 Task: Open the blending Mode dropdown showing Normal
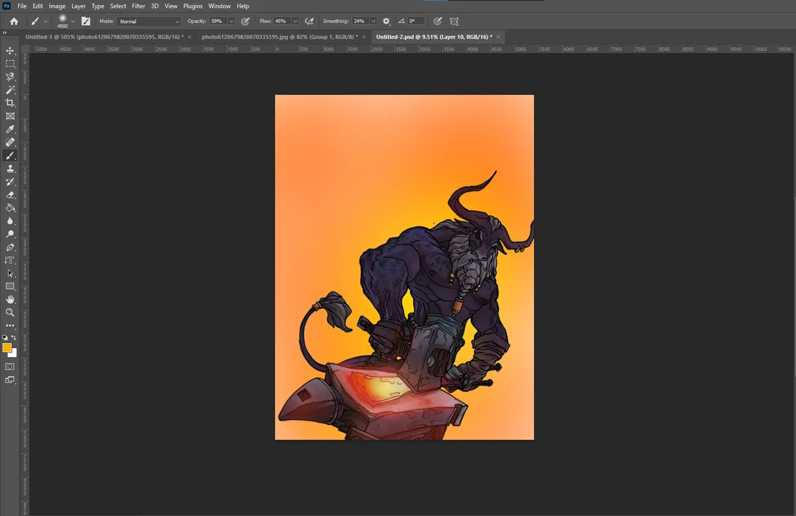click(x=149, y=21)
